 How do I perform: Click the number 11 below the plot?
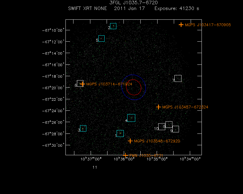tap(95, 167)
